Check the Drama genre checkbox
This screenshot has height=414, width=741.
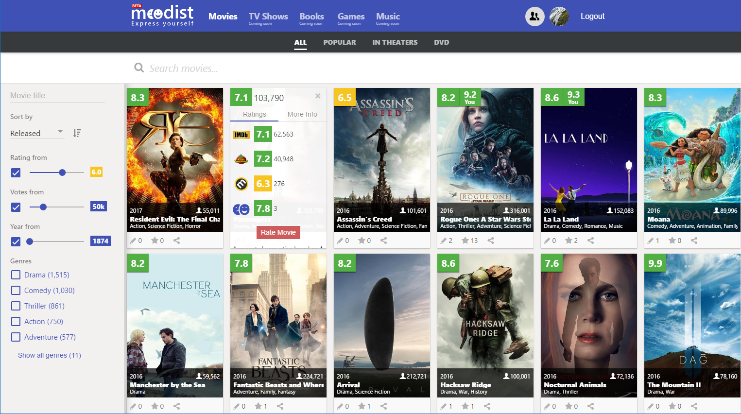[16, 275]
